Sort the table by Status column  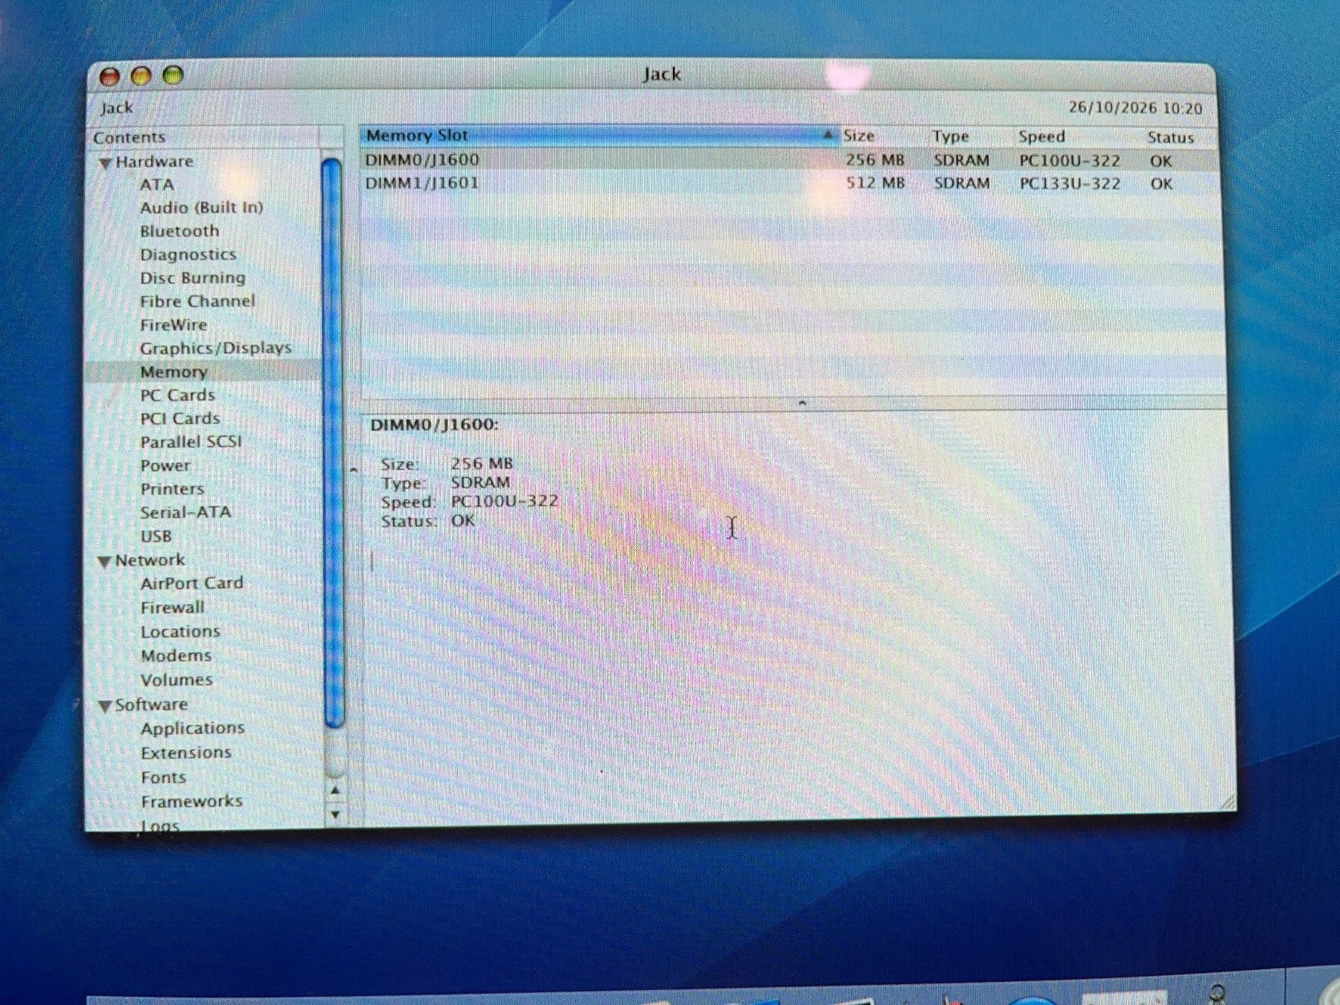click(1180, 138)
